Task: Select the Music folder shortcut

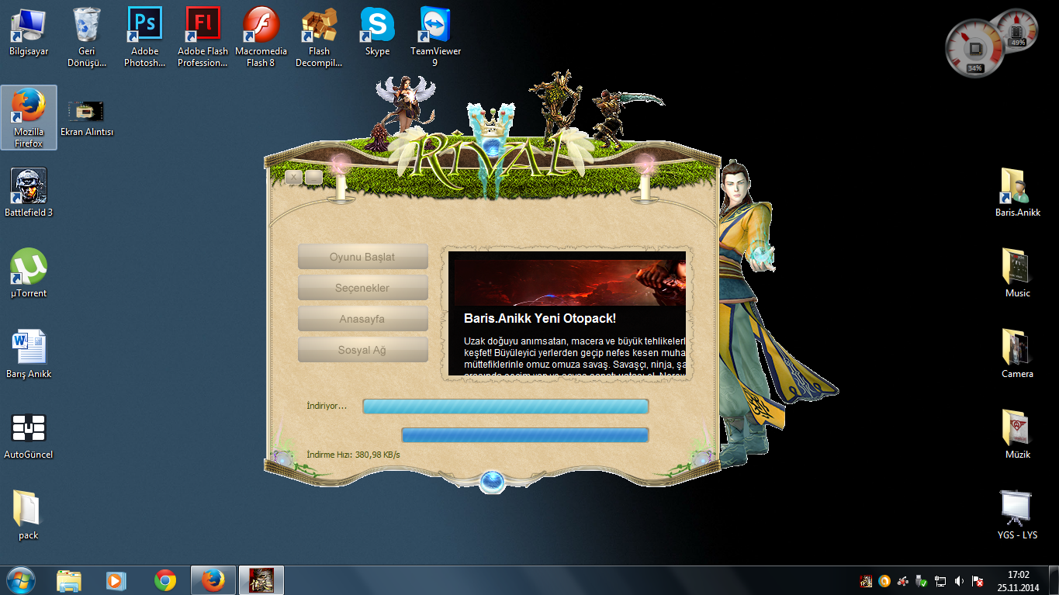Action: coord(1017,273)
